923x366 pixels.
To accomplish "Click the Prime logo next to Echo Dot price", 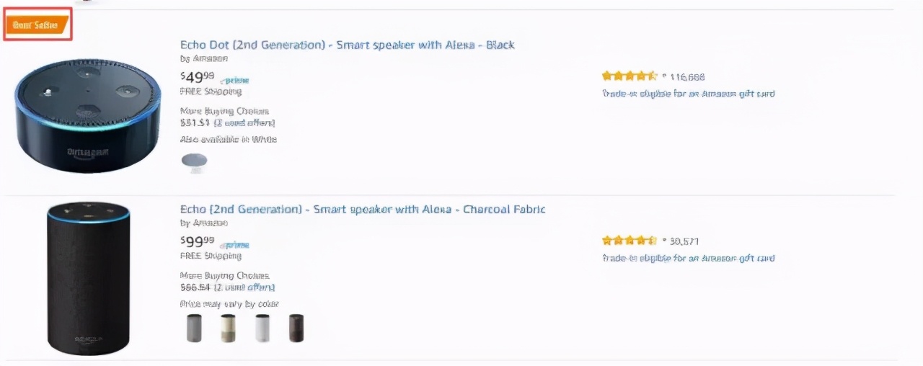I will tap(235, 81).
